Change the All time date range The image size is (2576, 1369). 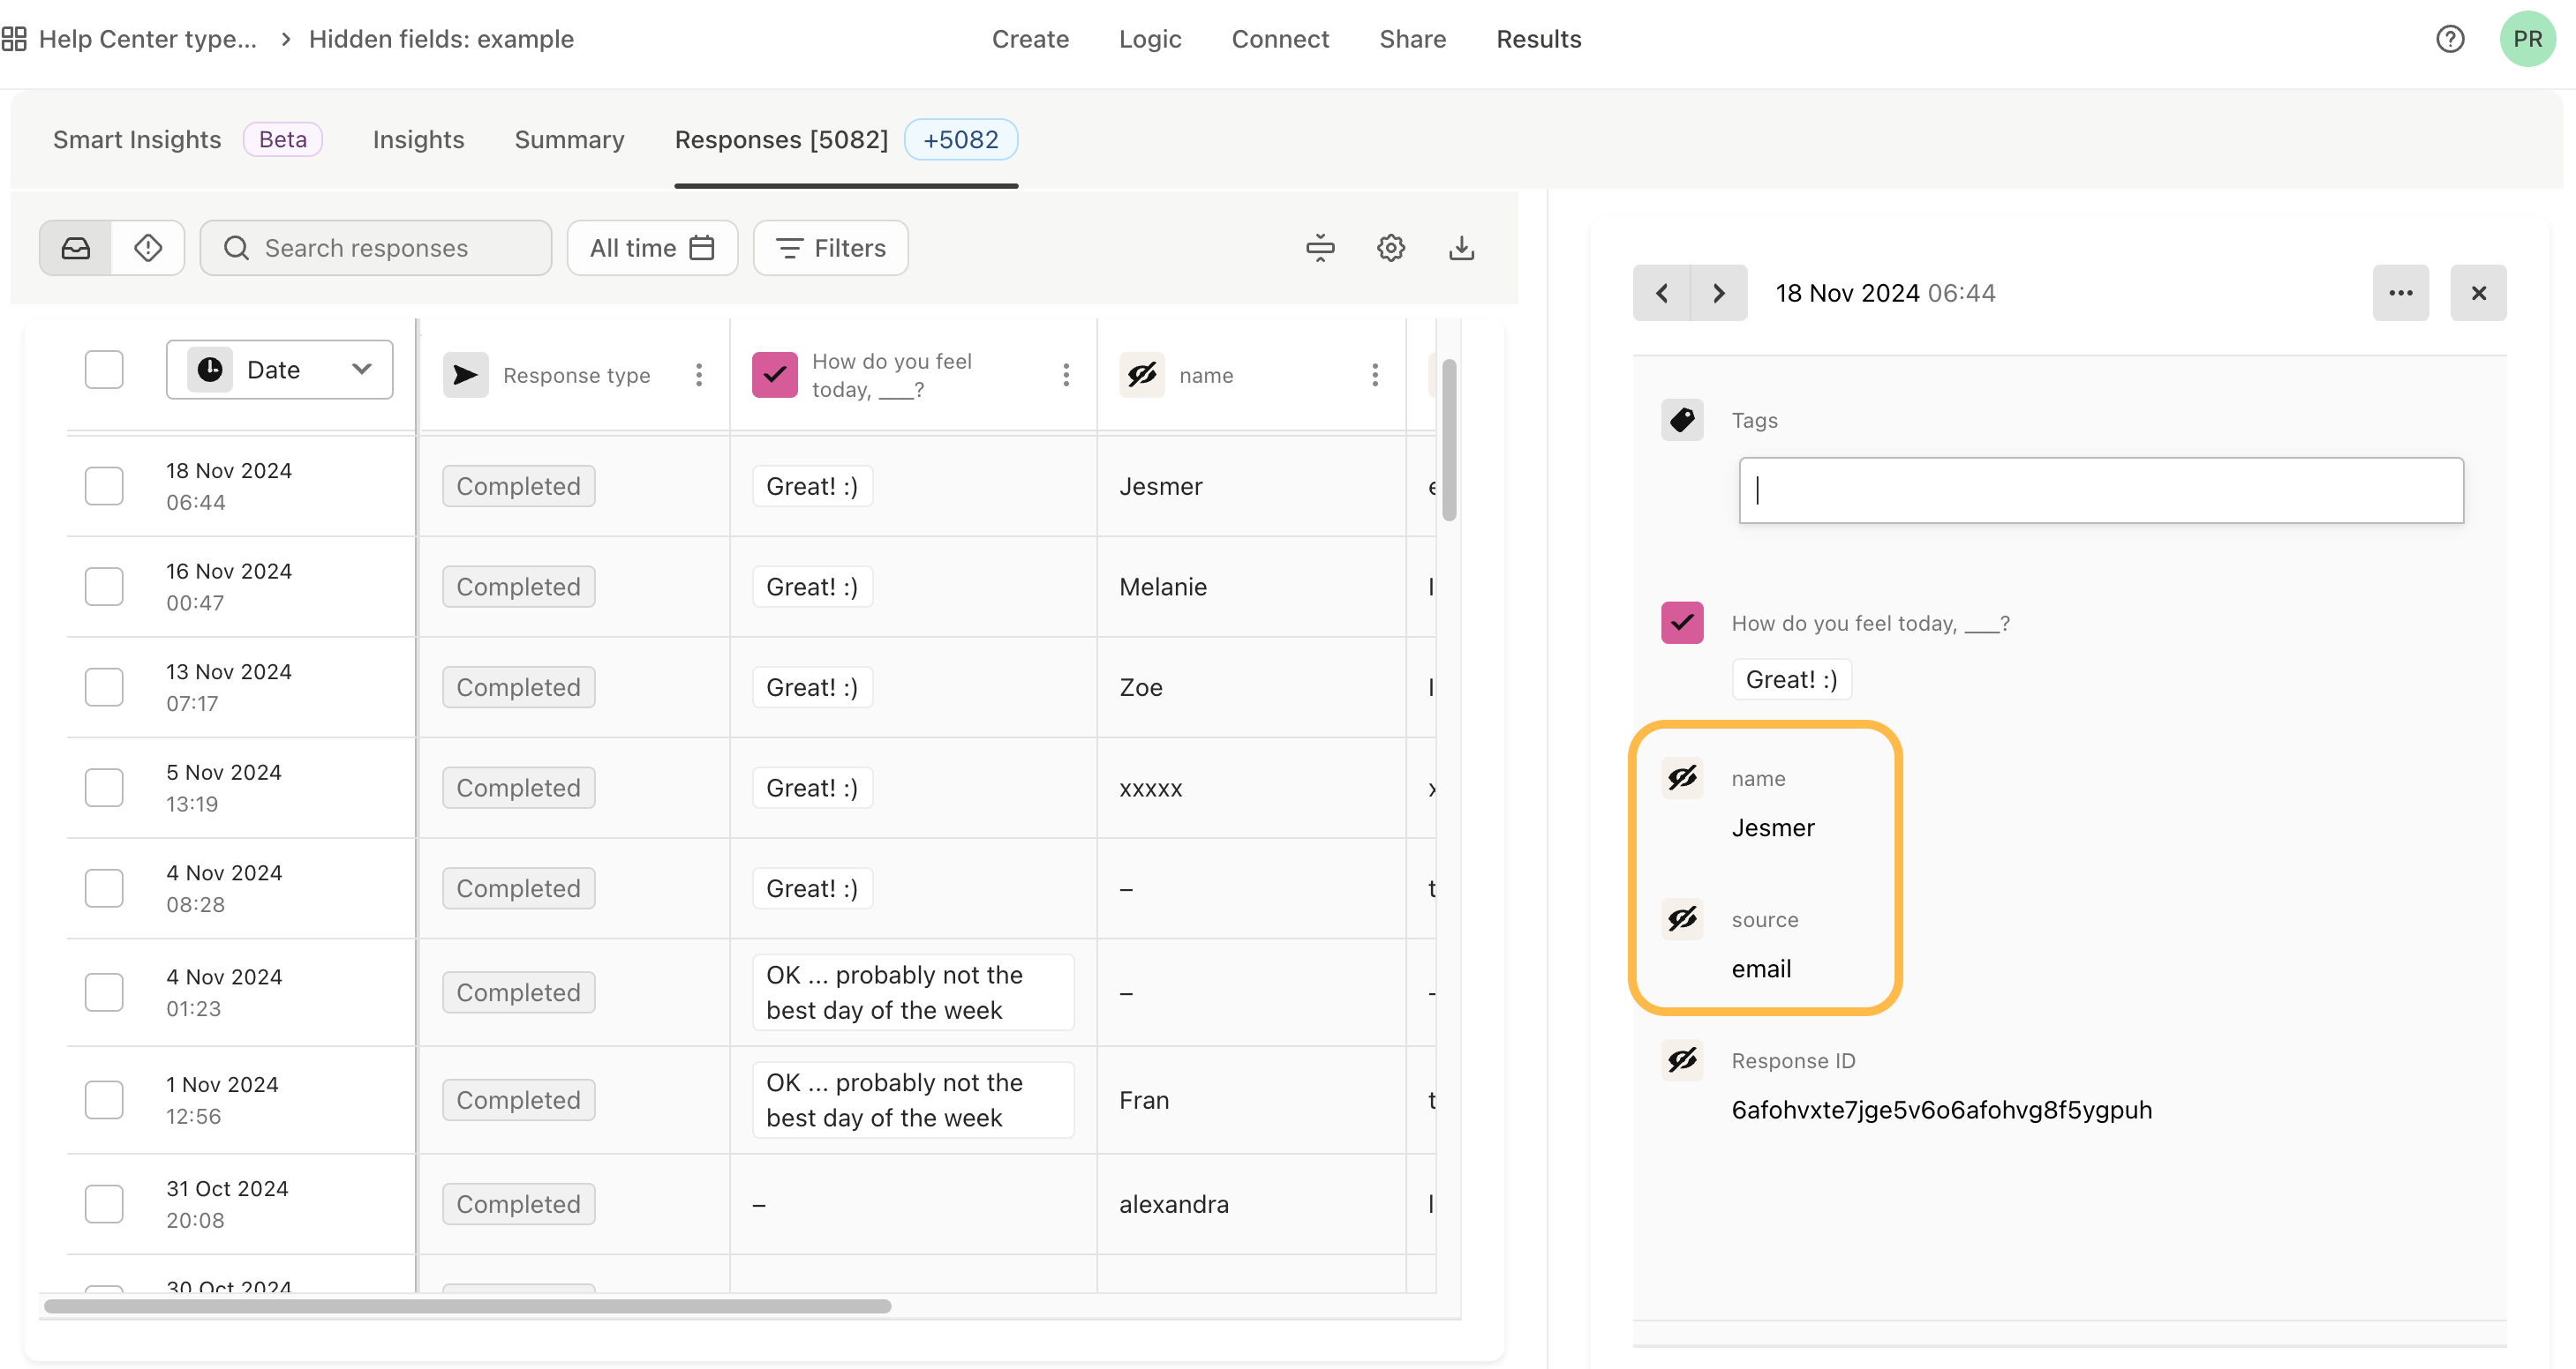(652, 248)
